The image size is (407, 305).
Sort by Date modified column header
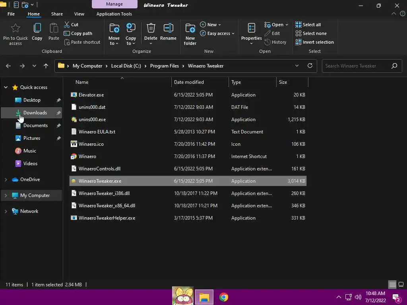click(x=189, y=82)
